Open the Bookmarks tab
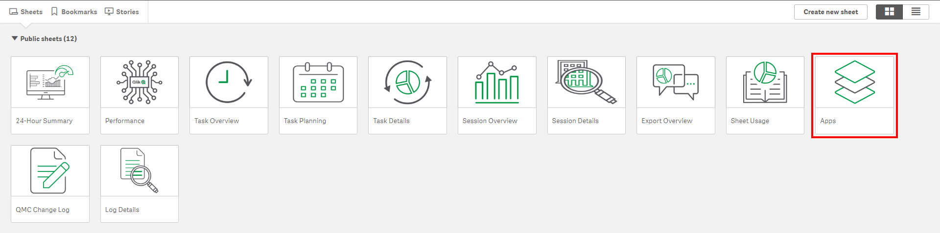 [74, 12]
